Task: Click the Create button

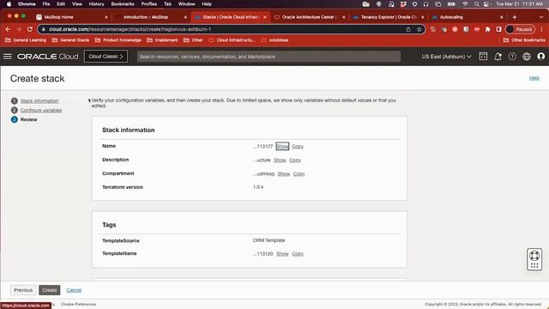Action: click(50, 290)
